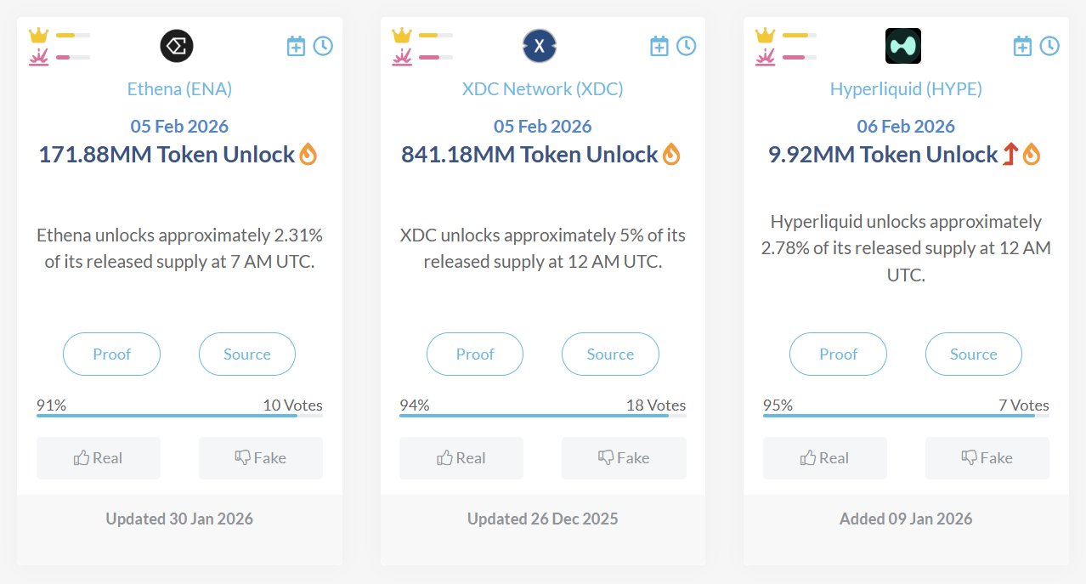Open Source for the Hyperliquid event
This screenshot has height=584, width=1086.
973,354
